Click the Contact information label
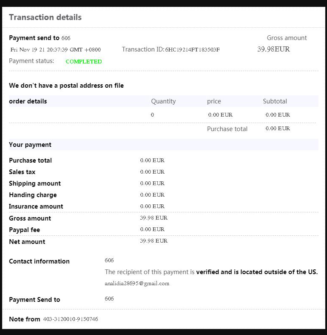Screen dimensions: 327x335 (x=39, y=261)
